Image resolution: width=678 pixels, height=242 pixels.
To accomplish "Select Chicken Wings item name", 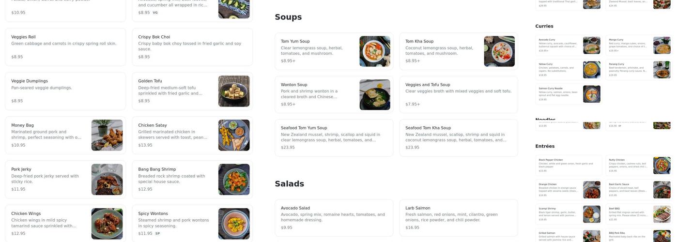I will pyautogui.click(x=26, y=213).
